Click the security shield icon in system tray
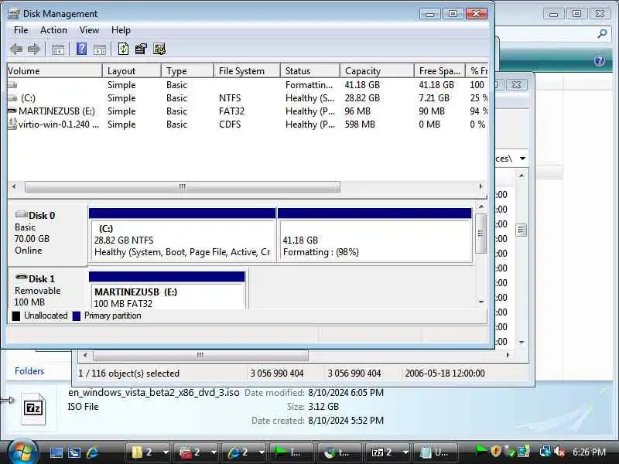The image size is (619, 464). [x=496, y=451]
